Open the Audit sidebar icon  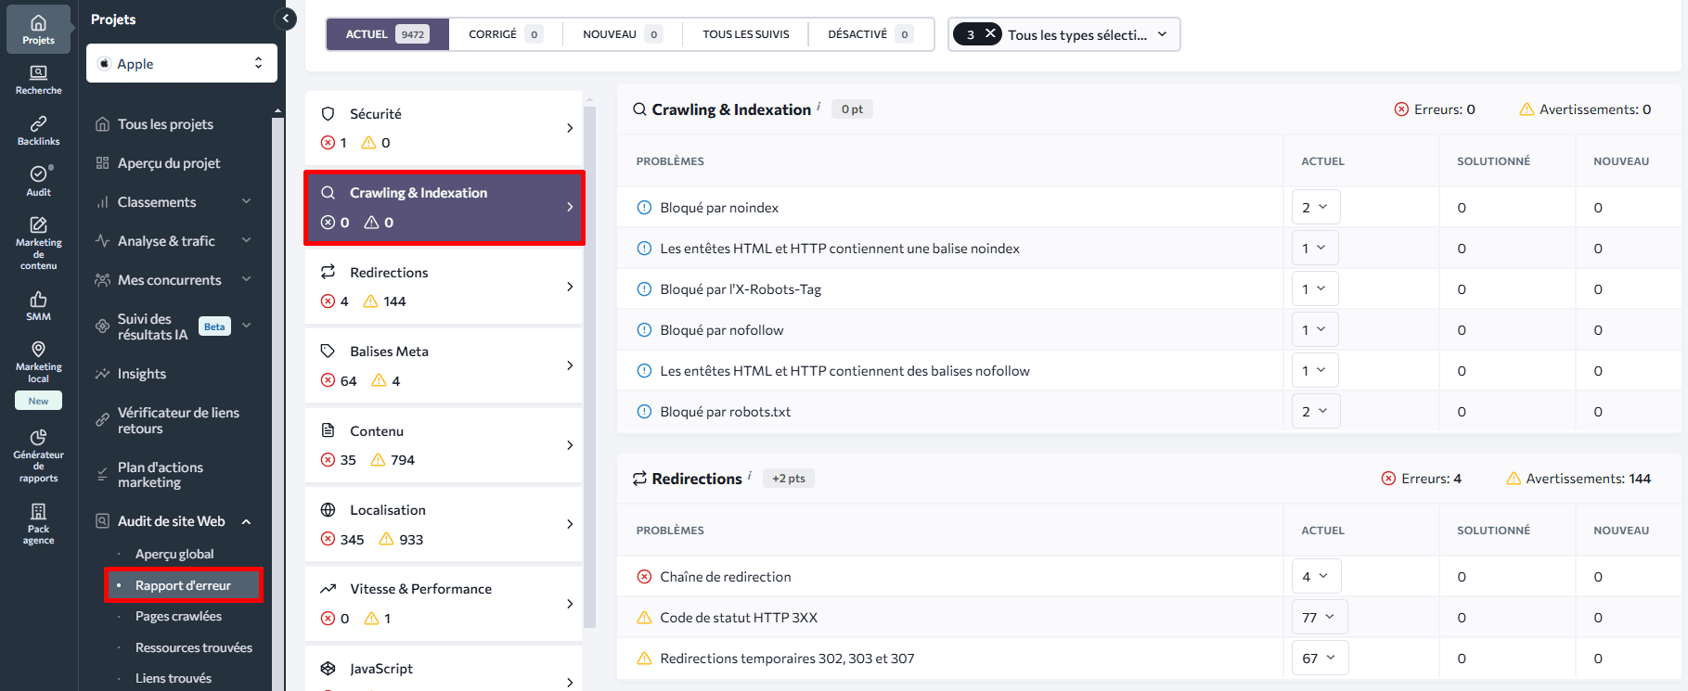[38, 181]
